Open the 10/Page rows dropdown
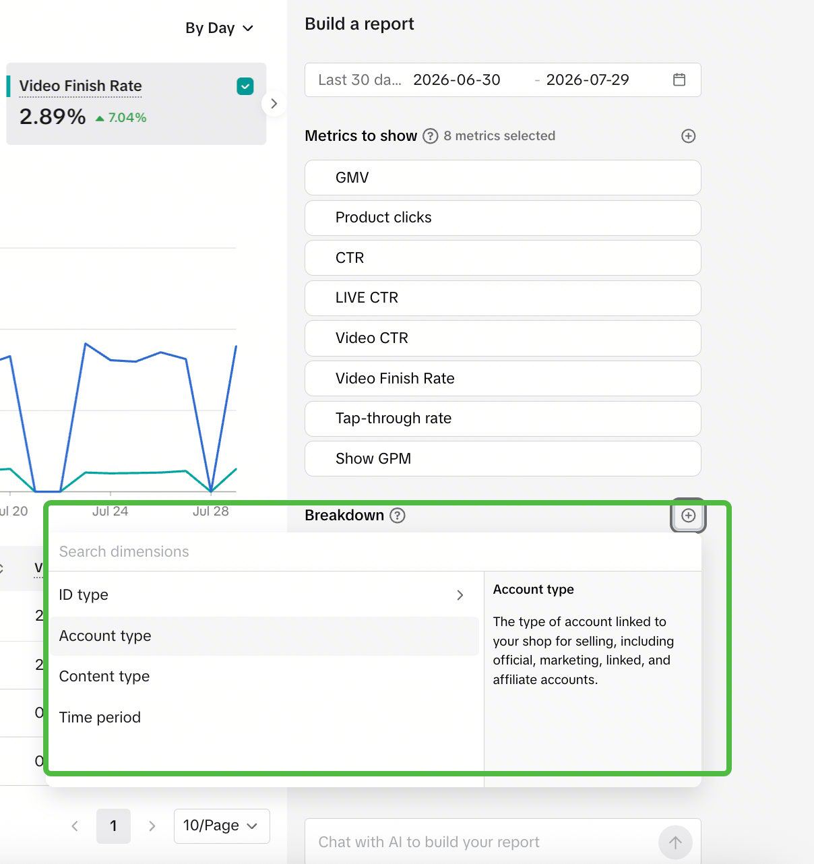 222,826
